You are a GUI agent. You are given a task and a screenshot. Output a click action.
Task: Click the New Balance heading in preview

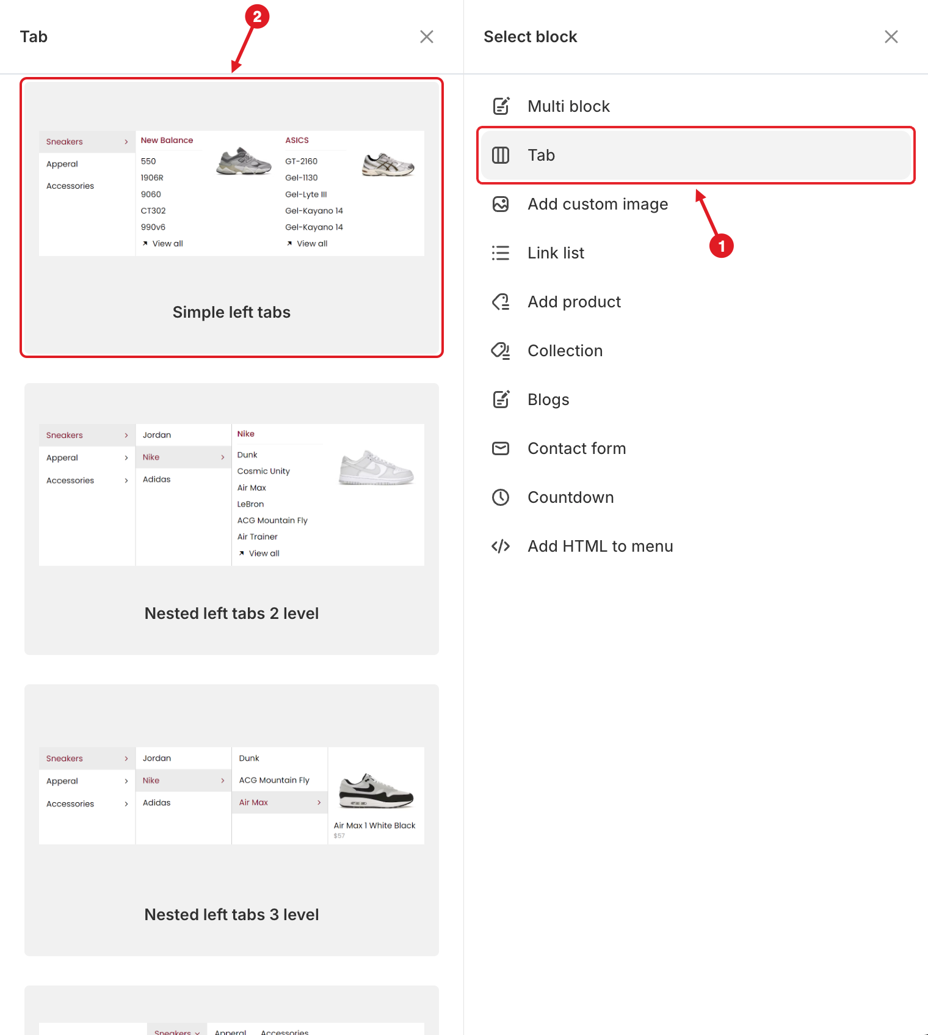coord(167,140)
